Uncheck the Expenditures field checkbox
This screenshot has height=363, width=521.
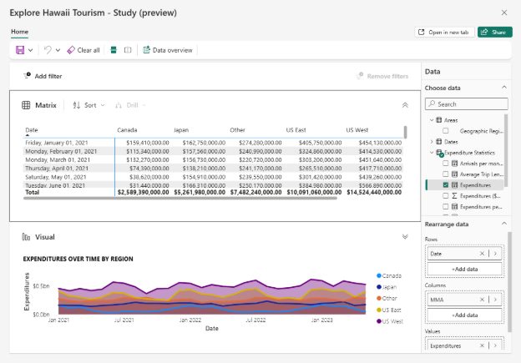pos(446,184)
